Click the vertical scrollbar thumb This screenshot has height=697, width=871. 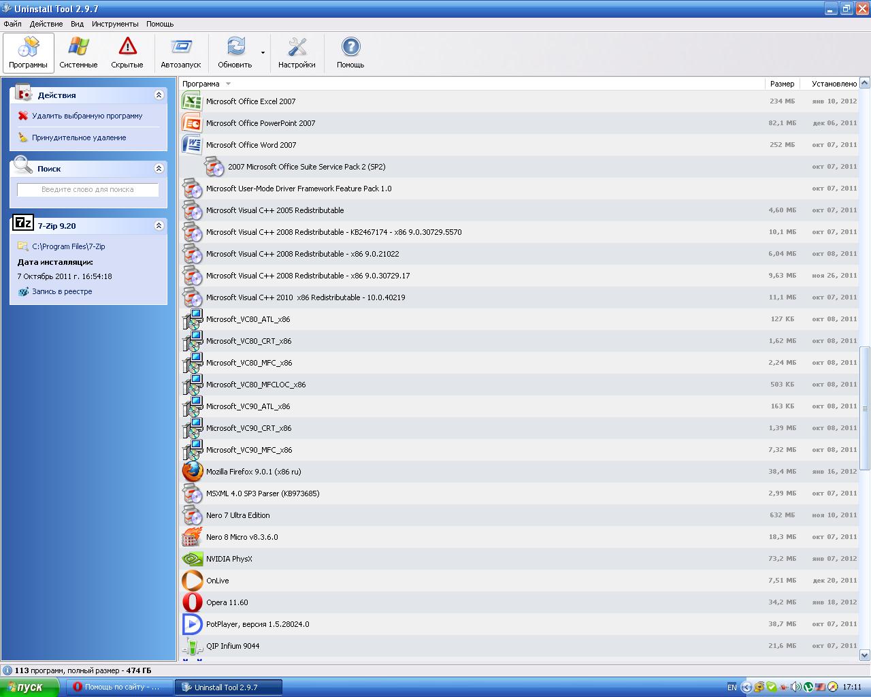tap(865, 408)
